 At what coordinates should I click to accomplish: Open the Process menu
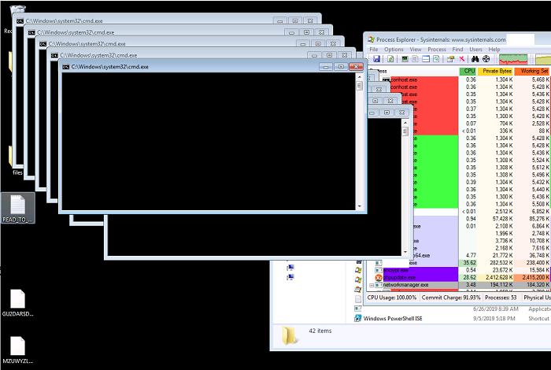click(x=437, y=49)
